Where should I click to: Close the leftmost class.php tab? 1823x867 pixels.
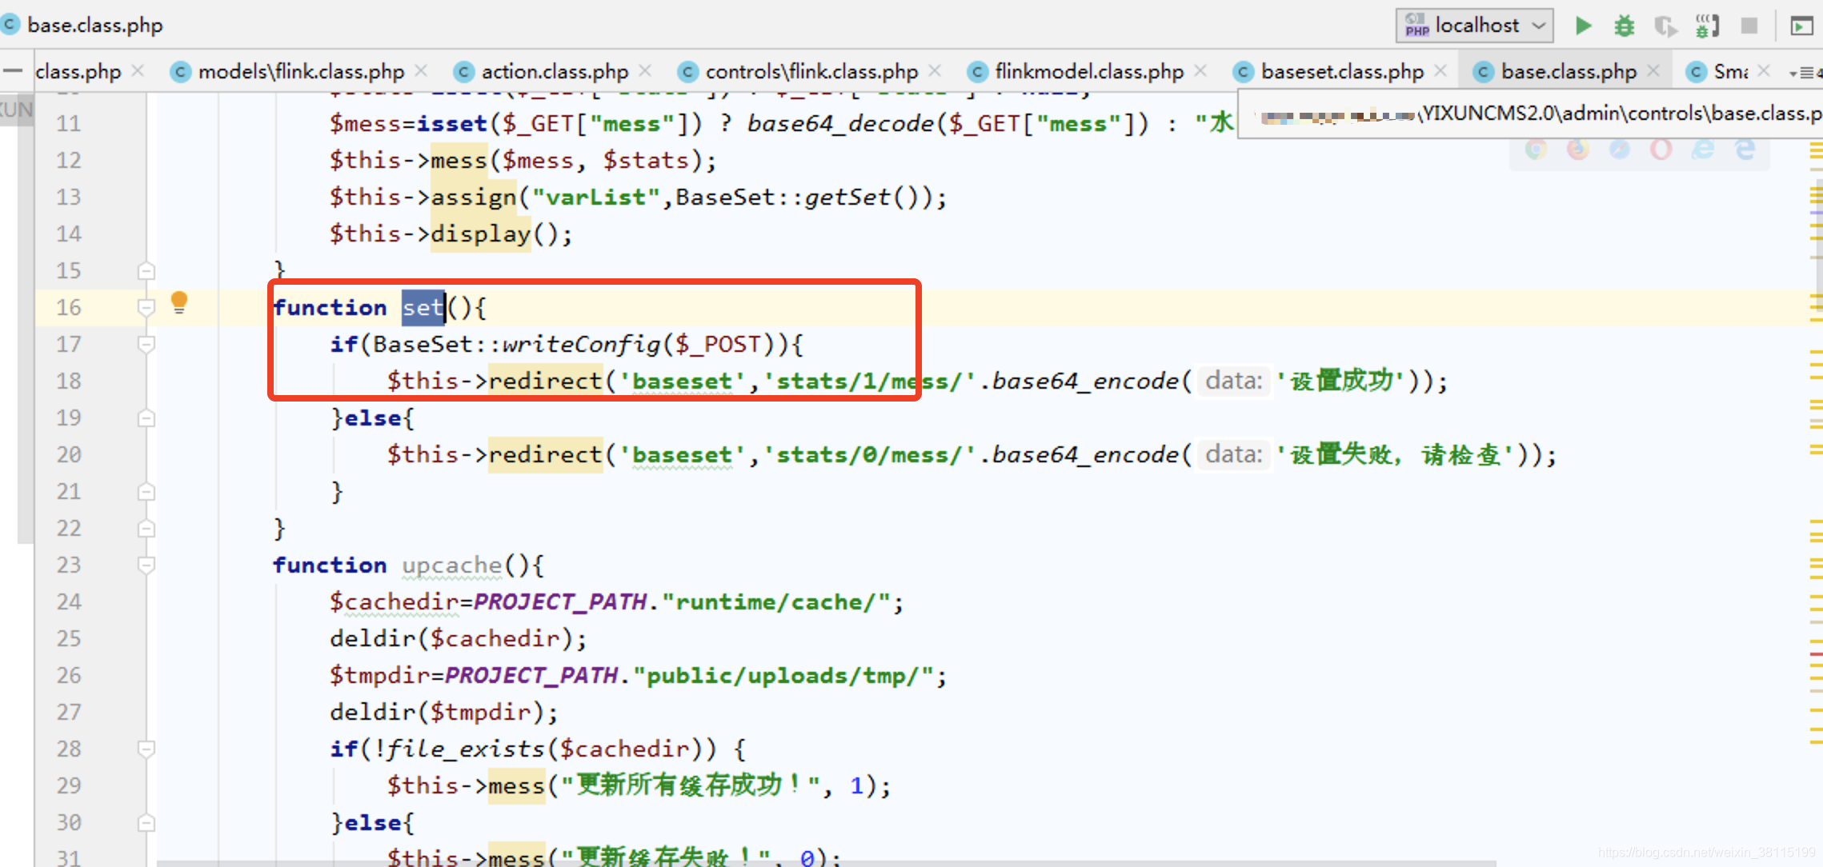click(x=138, y=71)
